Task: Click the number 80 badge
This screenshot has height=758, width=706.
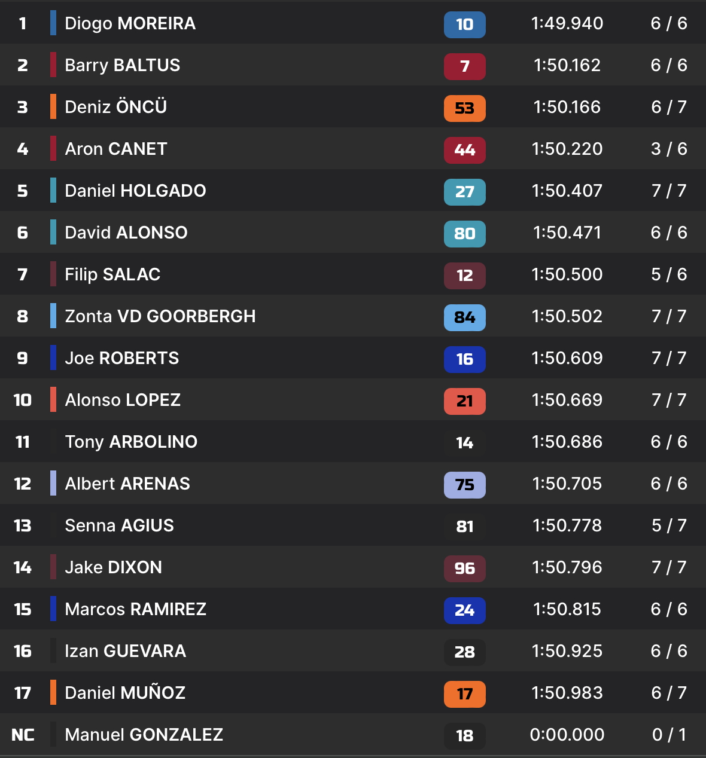Action: click(x=464, y=234)
